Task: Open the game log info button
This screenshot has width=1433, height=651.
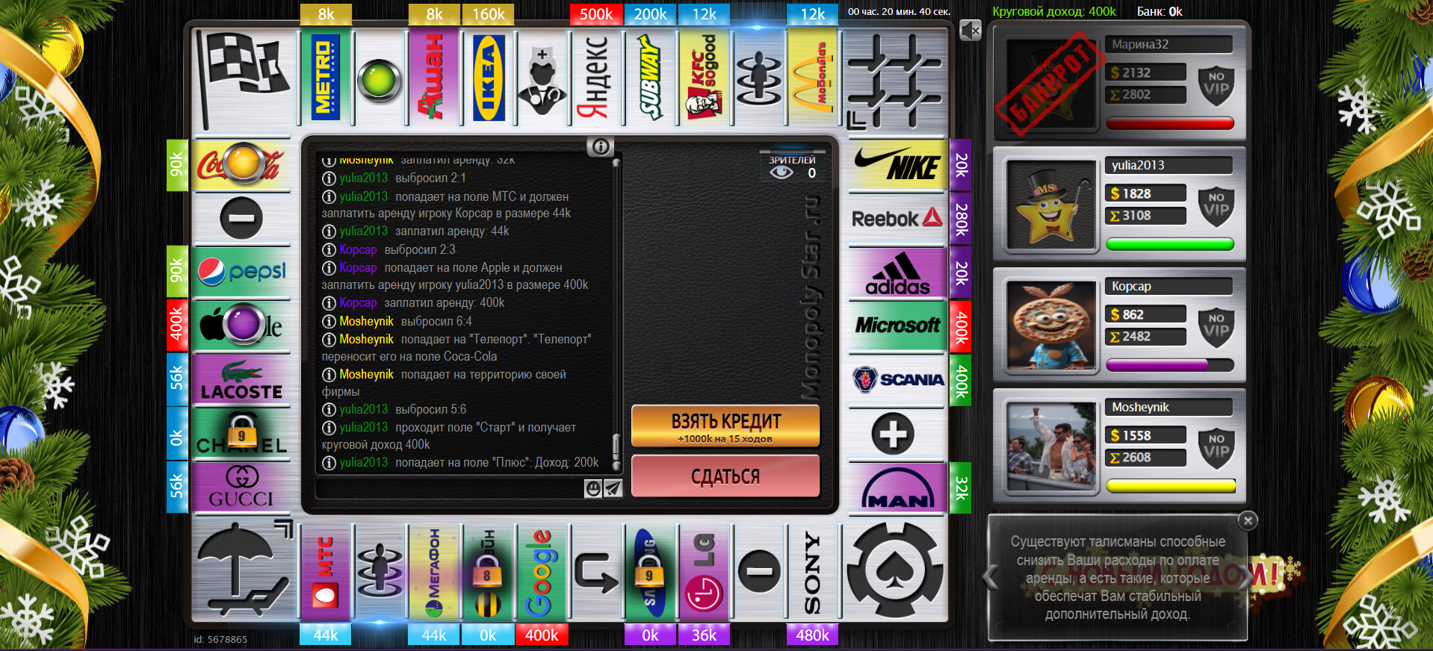Action: pos(601,146)
